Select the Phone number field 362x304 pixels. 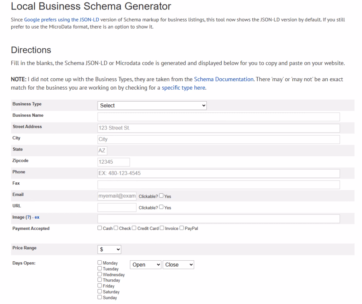[218, 173]
